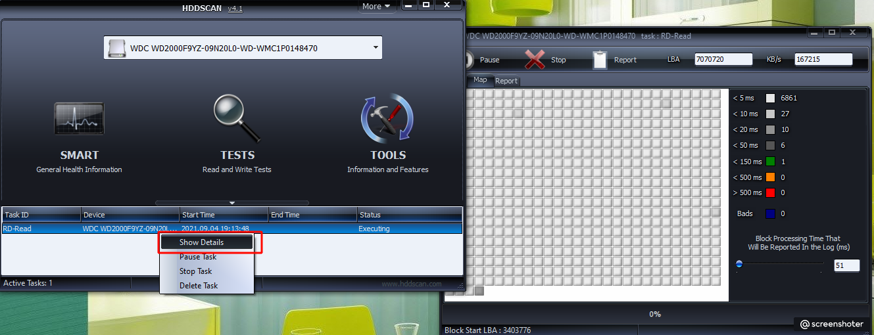
Task: Click the red > 500 ms swatch
Action: 770,192
